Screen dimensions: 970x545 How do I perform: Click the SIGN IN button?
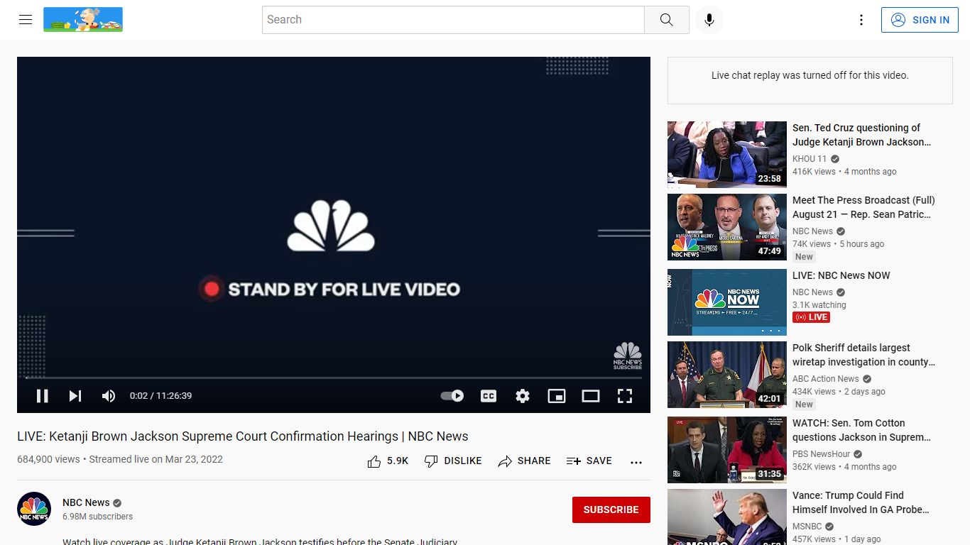tap(920, 20)
